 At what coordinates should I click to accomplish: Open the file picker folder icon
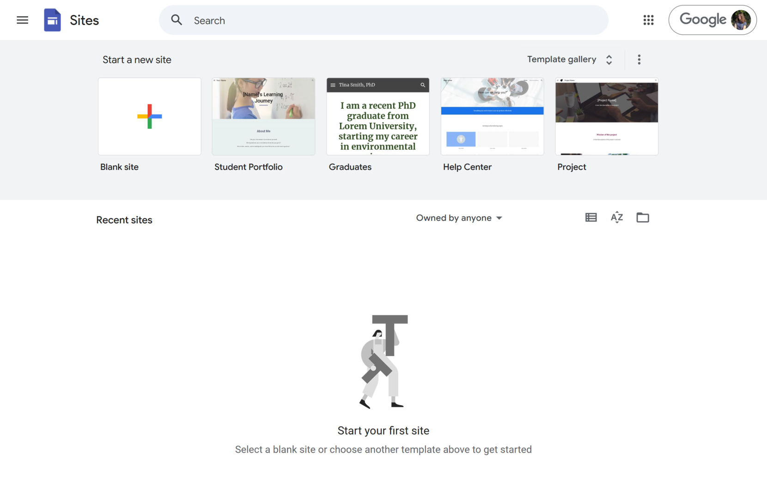pos(642,218)
